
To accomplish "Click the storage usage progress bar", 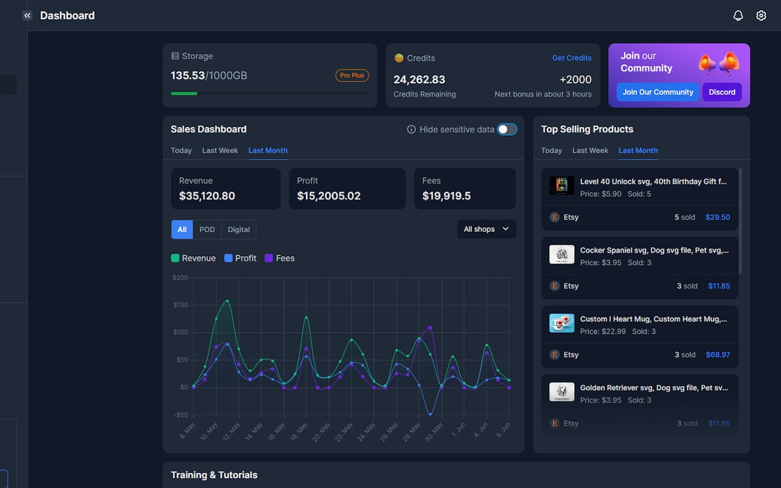I will (x=270, y=93).
